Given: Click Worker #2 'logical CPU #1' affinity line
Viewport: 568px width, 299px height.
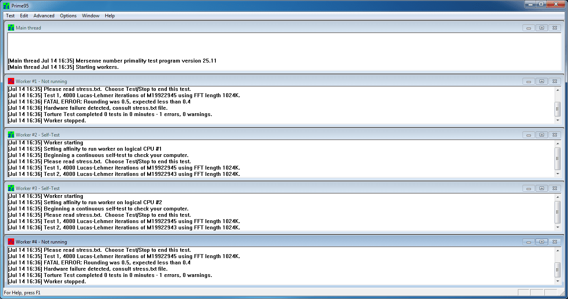Looking at the screenshot, I should click(85, 149).
